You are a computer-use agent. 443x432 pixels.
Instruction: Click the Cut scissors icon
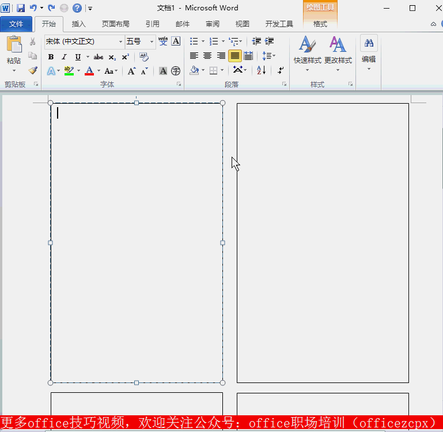(33, 41)
